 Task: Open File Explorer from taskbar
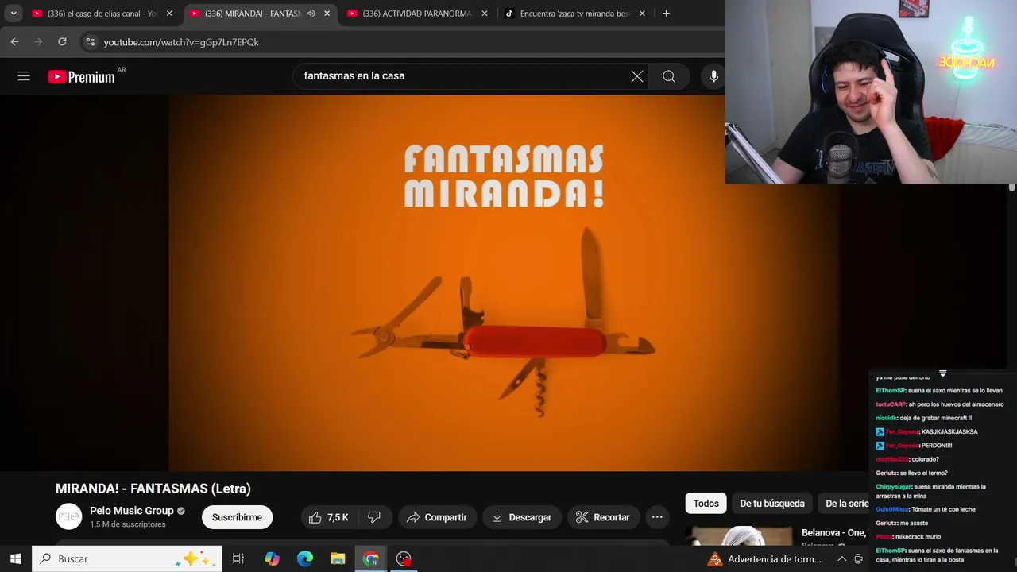[x=338, y=558]
